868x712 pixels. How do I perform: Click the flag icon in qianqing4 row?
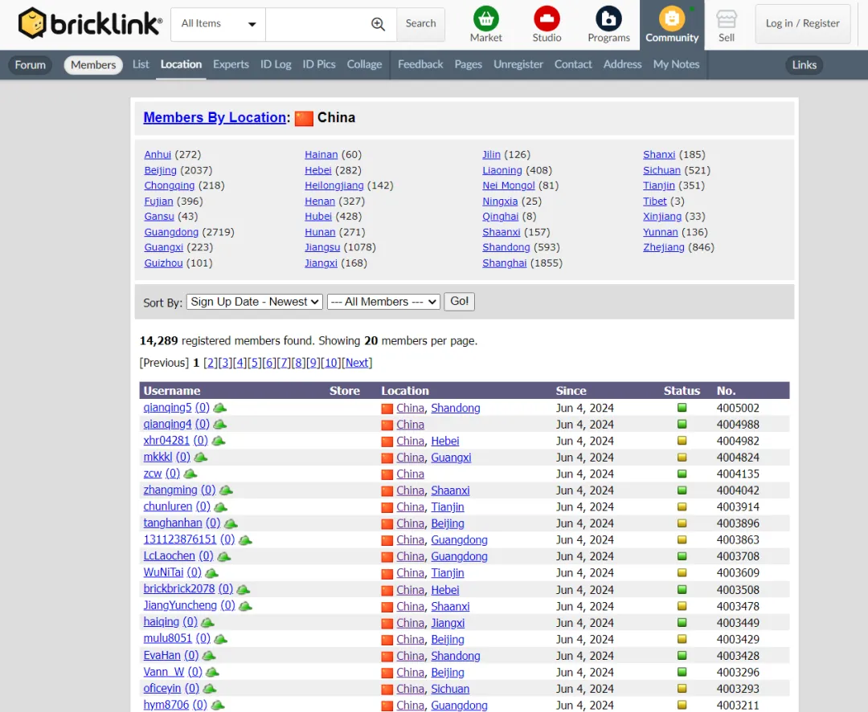click(387, 425)
